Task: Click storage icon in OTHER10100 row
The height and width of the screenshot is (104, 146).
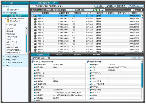Action: point(35,41)
